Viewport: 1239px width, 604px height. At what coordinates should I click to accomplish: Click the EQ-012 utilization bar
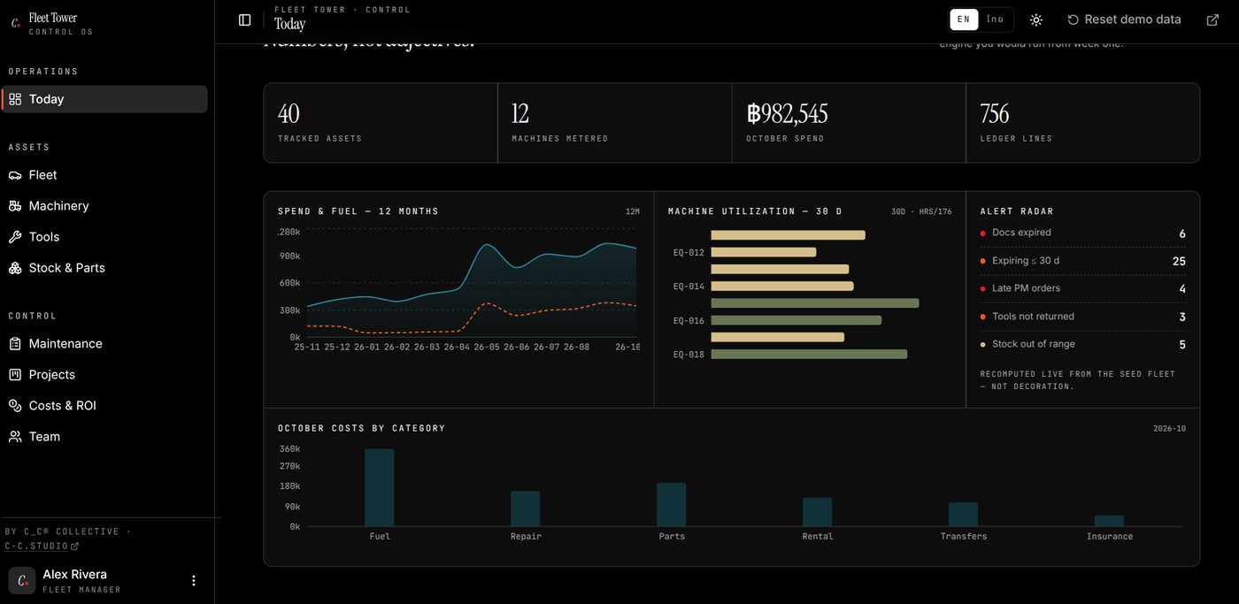[764, 252]
